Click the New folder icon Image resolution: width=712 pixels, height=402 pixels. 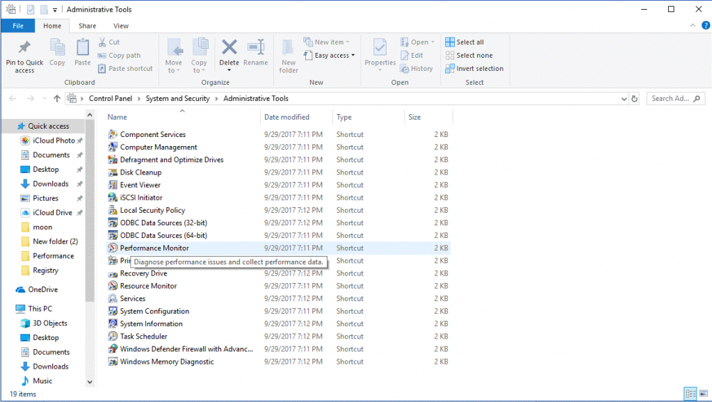pyautogui.click(x=289, y=48)
